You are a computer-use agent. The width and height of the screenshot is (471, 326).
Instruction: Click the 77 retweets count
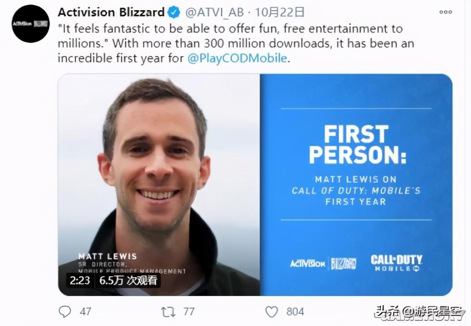click(x=189, y=312)
